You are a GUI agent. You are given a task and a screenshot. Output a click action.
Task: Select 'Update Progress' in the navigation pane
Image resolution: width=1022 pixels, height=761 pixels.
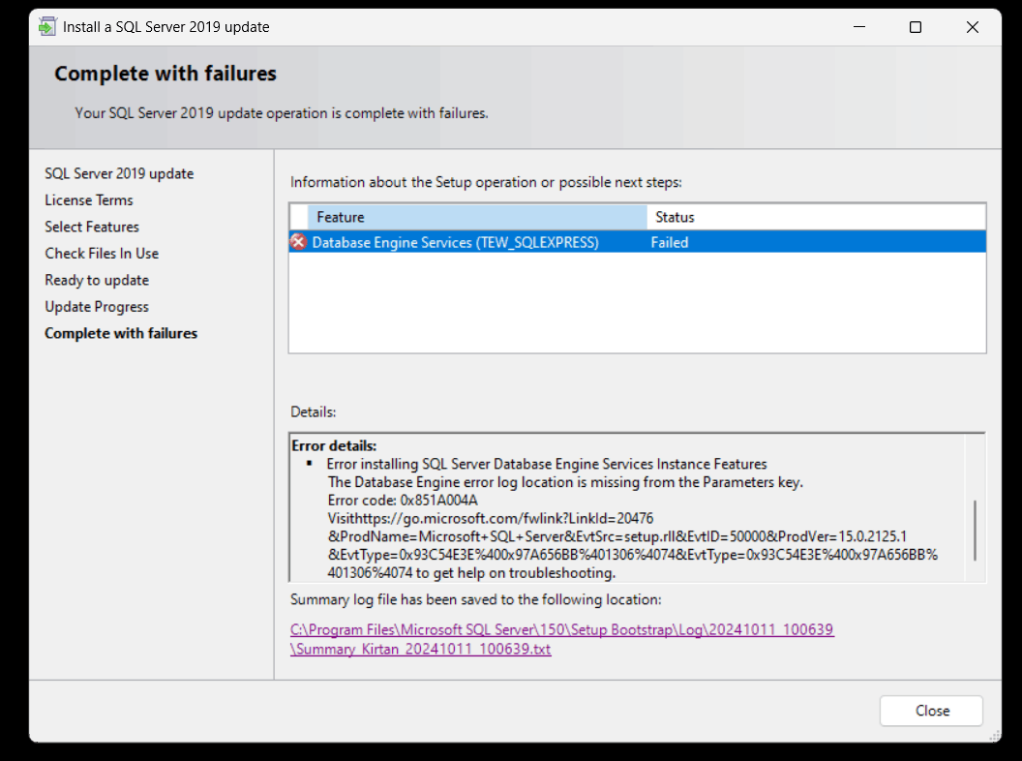tap(97, 306)
